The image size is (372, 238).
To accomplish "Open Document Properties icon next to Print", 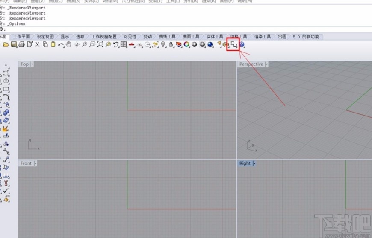I will click(x=30, y=44).
